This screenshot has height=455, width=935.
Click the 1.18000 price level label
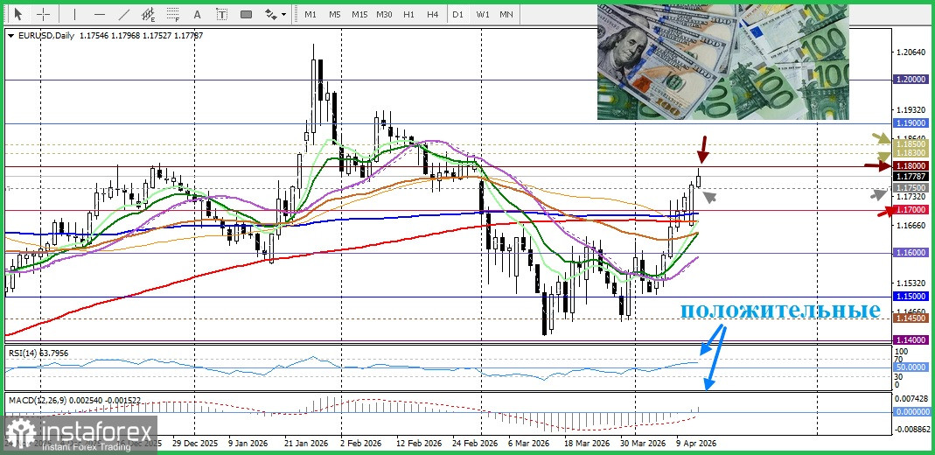911,165
